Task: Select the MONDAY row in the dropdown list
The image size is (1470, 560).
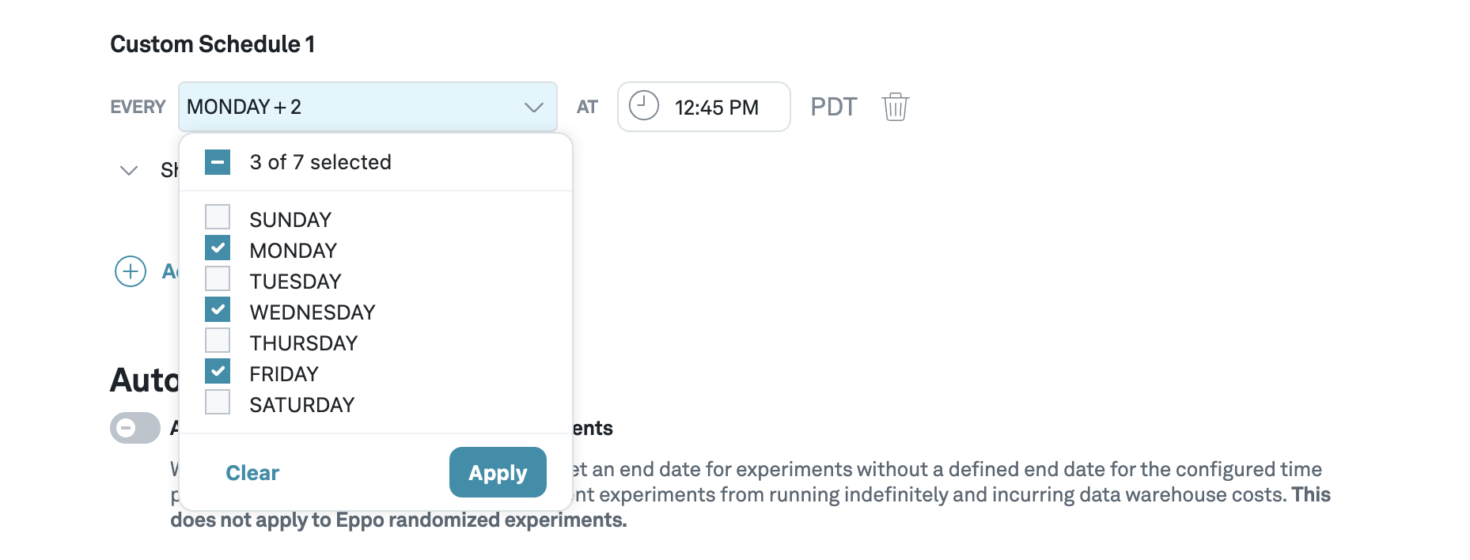Action: point(293,249)
